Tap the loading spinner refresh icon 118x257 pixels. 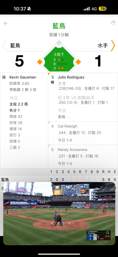113,23
